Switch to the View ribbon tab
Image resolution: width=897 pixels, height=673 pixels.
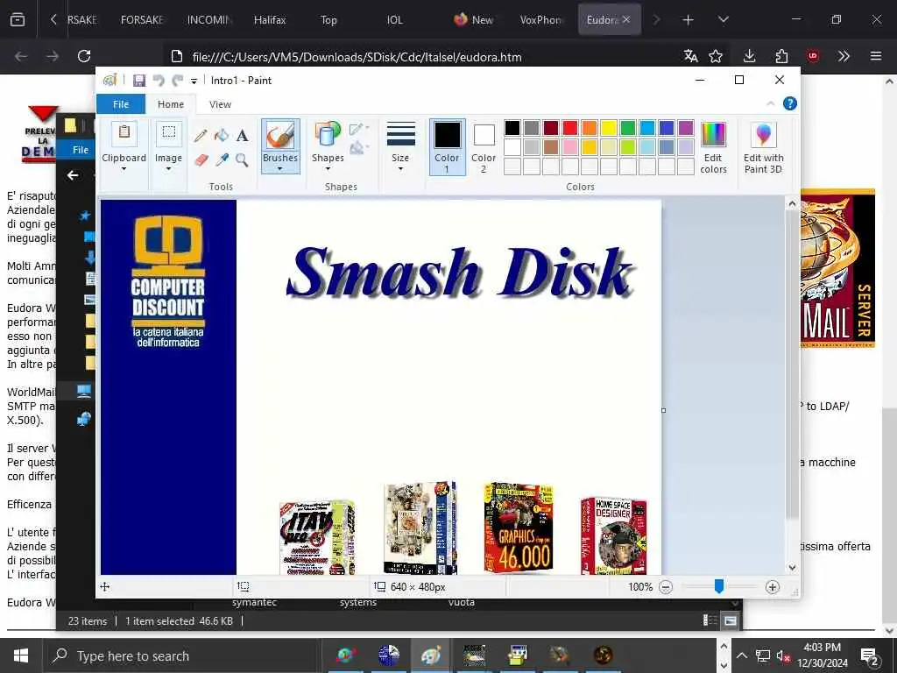[220, 104]
